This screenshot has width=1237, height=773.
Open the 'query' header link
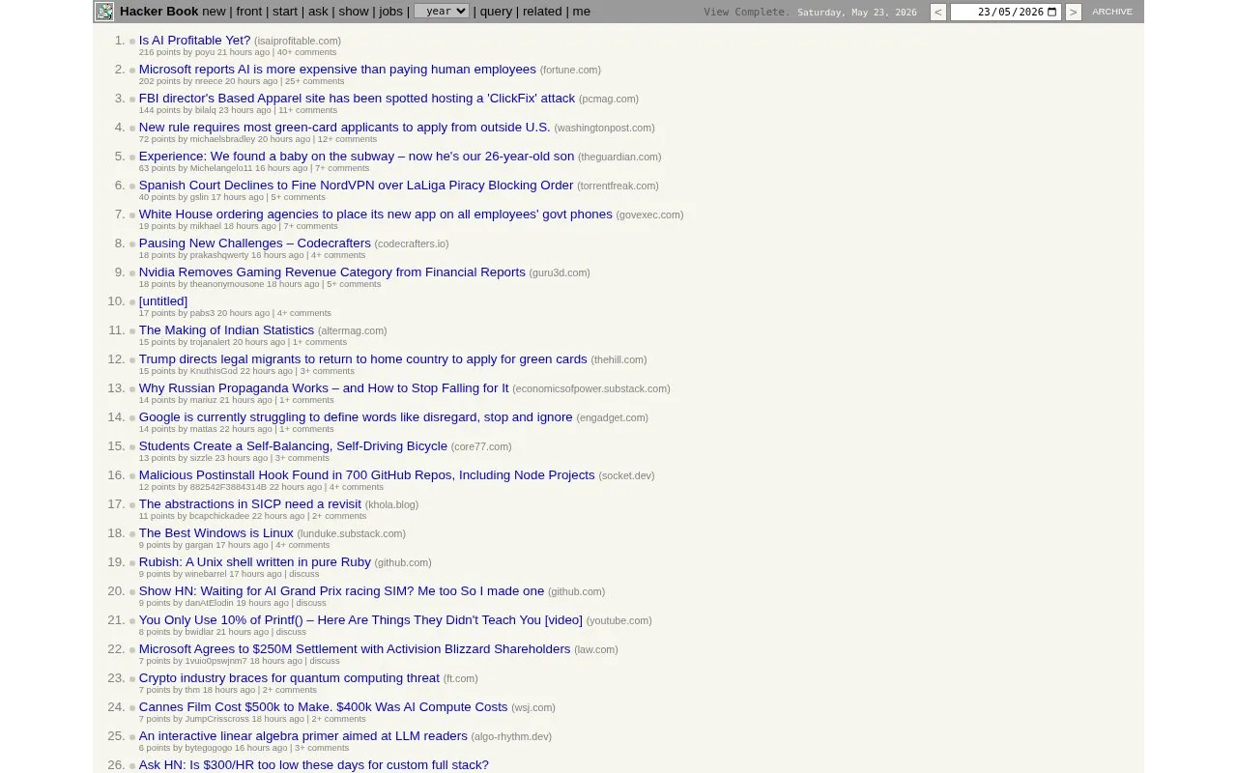point(496,12)
